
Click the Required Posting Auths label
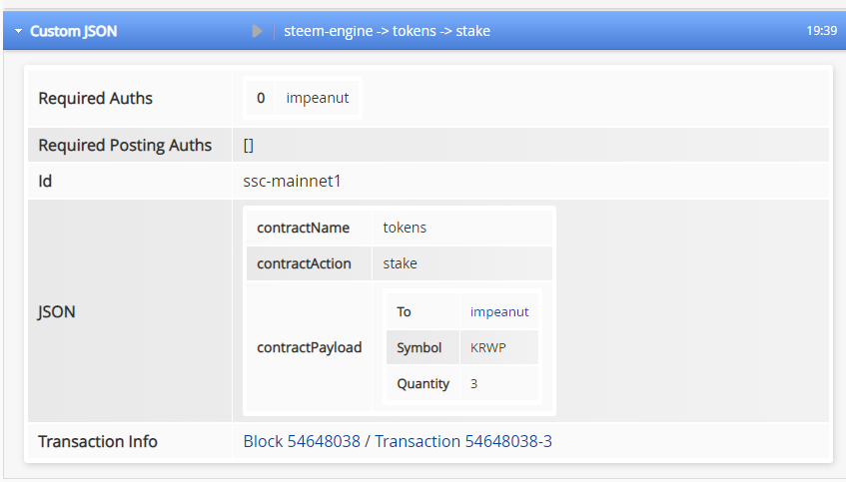coord(125,146)
